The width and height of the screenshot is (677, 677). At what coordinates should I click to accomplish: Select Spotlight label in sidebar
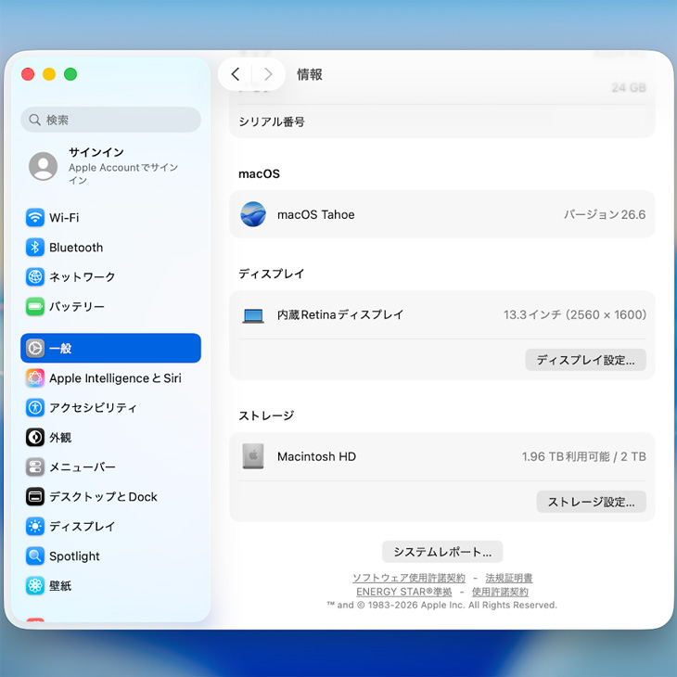74,556
